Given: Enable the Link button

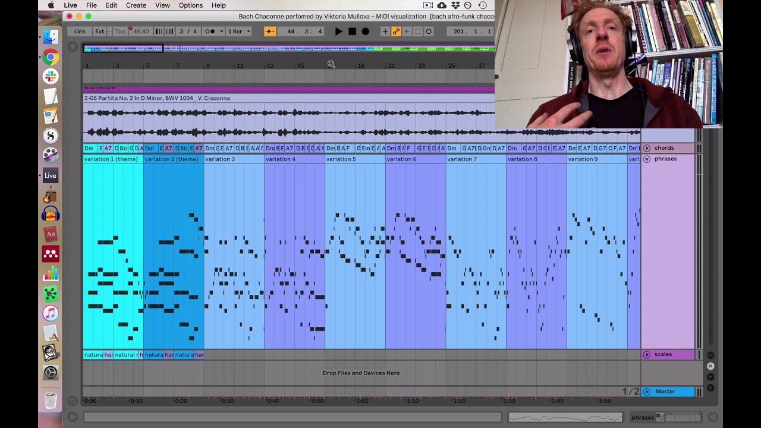Looking at the screenshot, I should [x=80, y=32].
